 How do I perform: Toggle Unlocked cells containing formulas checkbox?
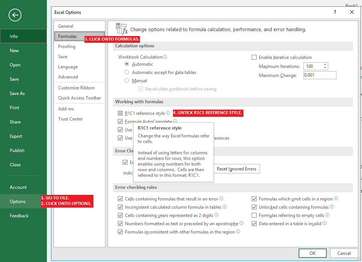coord(254,207)
